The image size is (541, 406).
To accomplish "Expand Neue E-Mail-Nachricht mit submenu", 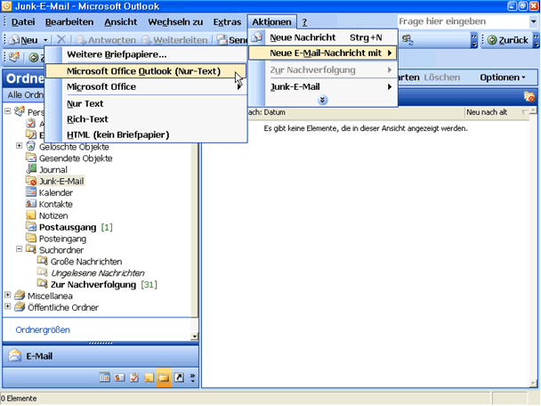I will [323, 53].
